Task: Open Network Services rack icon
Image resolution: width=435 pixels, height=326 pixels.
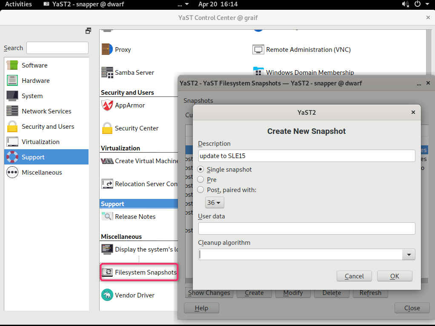Action: [x=12, y=111]
